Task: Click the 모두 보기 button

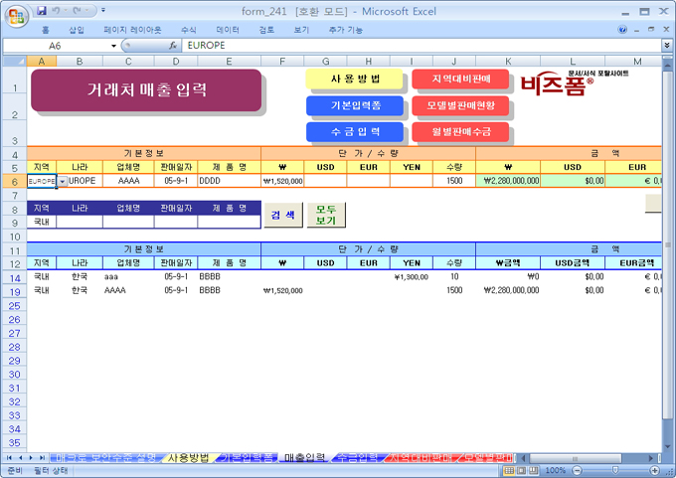Action: click(x=326, y=215)
